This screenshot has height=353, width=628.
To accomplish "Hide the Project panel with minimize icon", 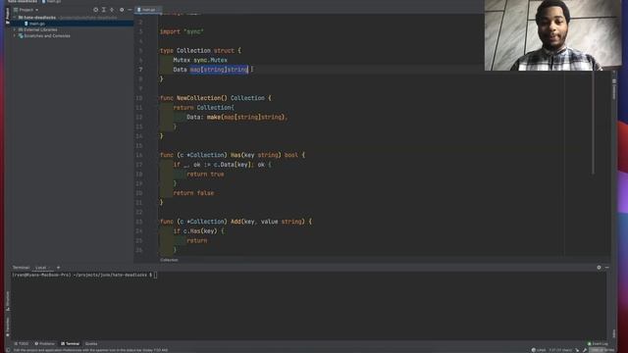I will click(x=130, y=10).
